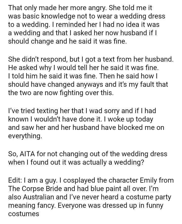
Task: Click the 'Edit:' label in the last paragraph
Action: click(x=15, y=180)
